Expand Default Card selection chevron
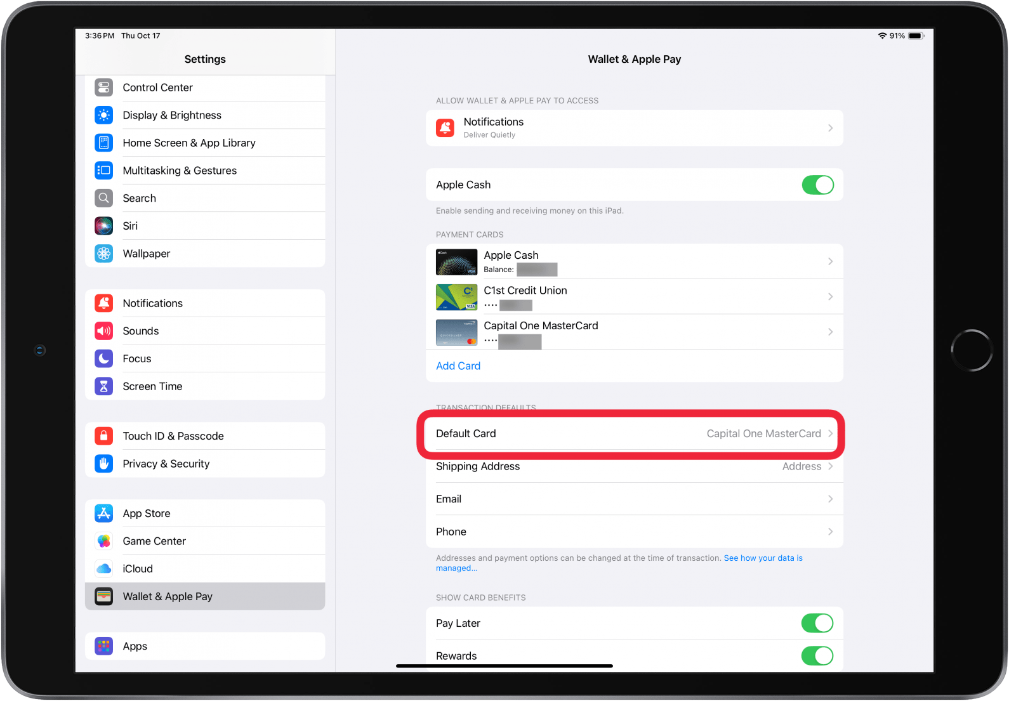This screenshot has width=1009, height=701. 830,434
